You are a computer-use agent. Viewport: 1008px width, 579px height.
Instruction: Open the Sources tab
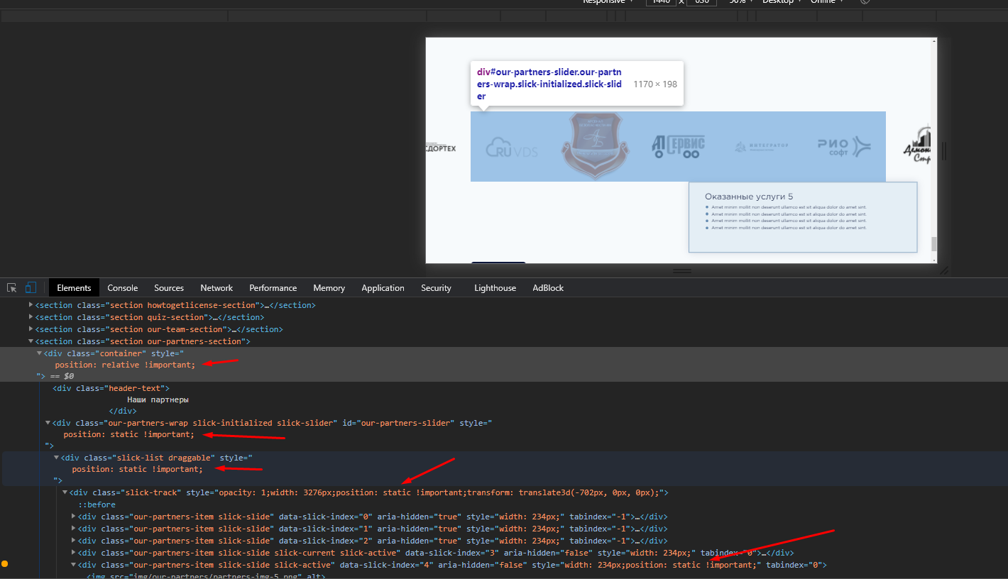pos(169,287)
